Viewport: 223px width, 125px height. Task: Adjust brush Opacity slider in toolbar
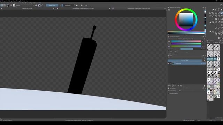[52, 6]
